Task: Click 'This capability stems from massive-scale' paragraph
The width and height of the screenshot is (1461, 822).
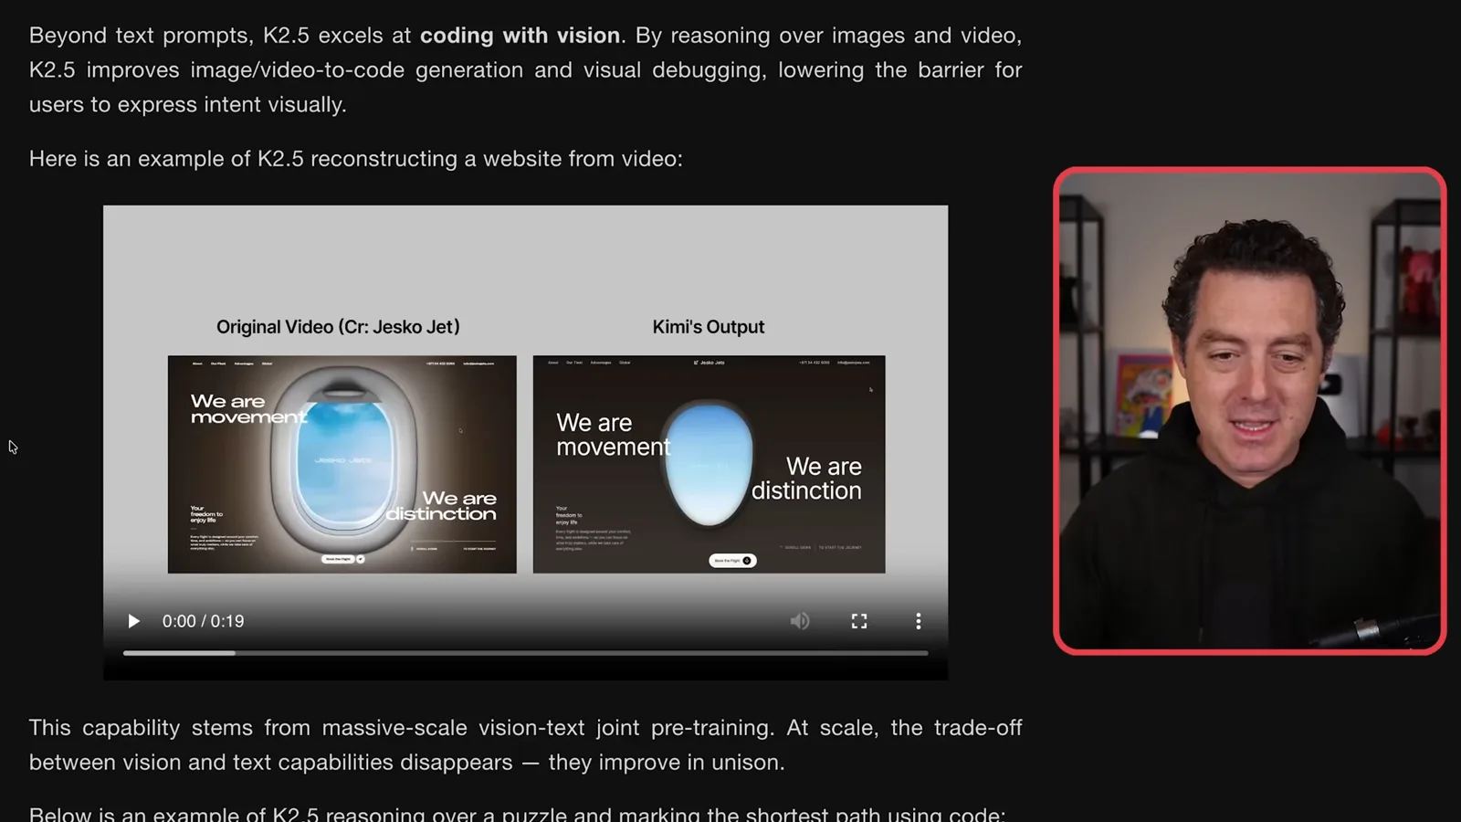Action: (525, 744)
